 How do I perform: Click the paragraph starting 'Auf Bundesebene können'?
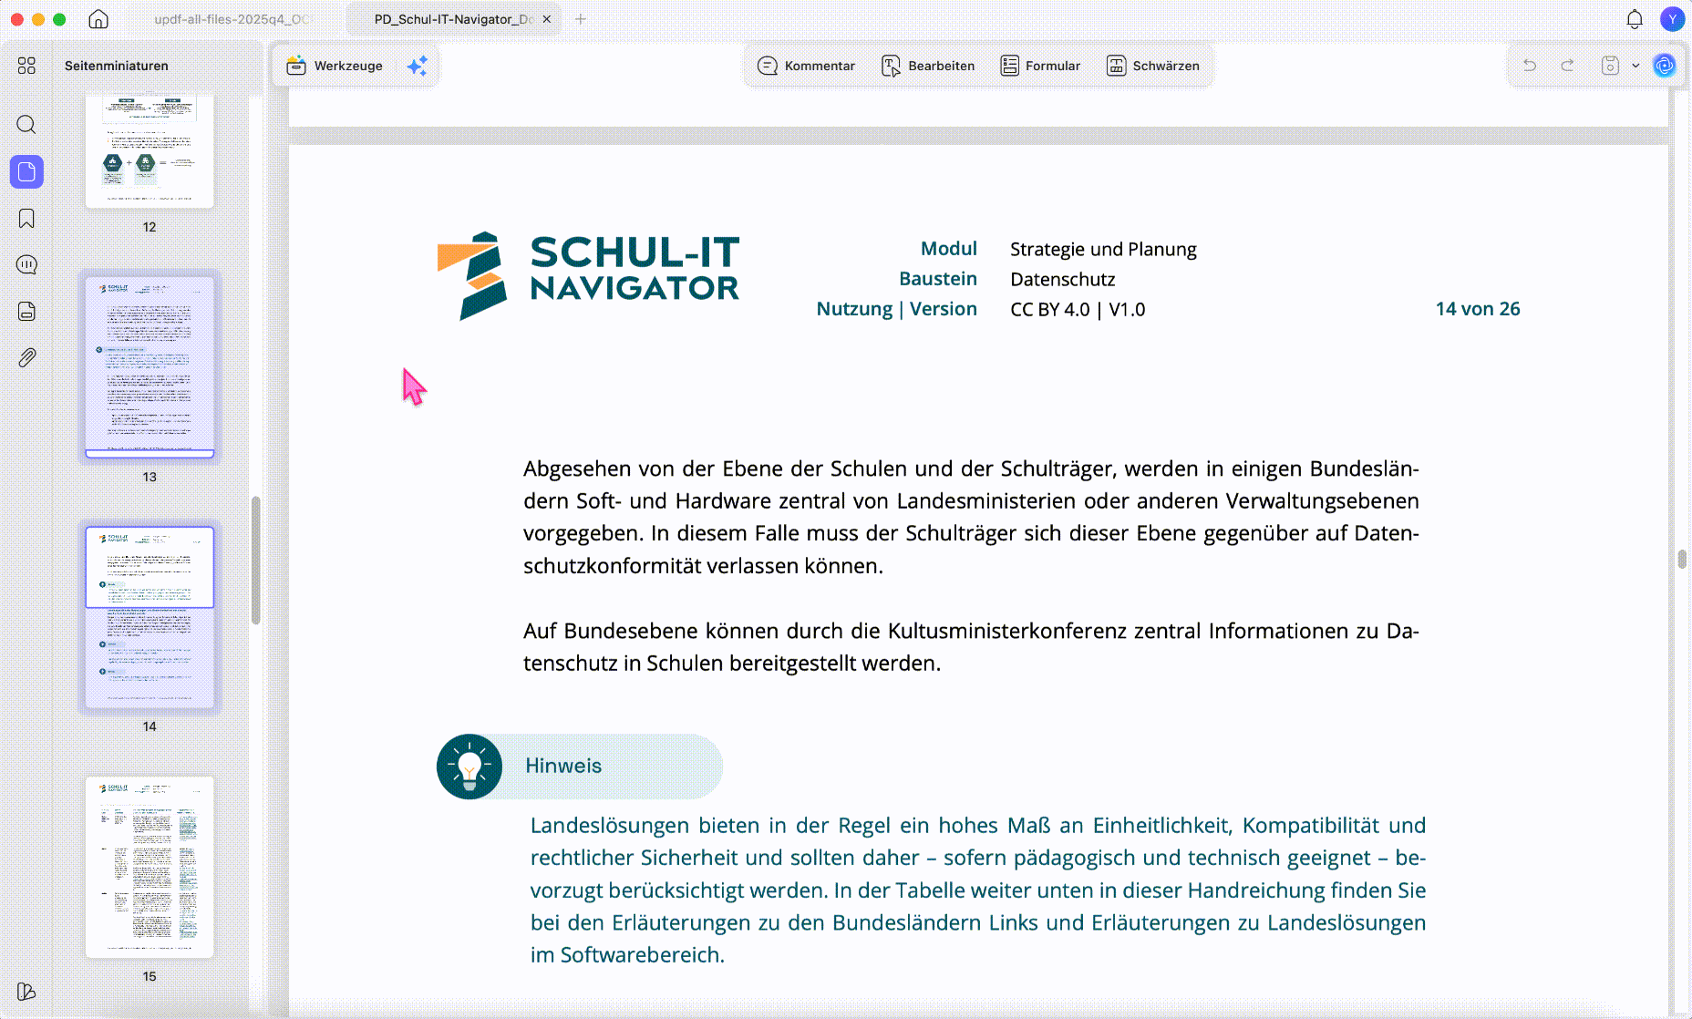(x=971, y=647)
